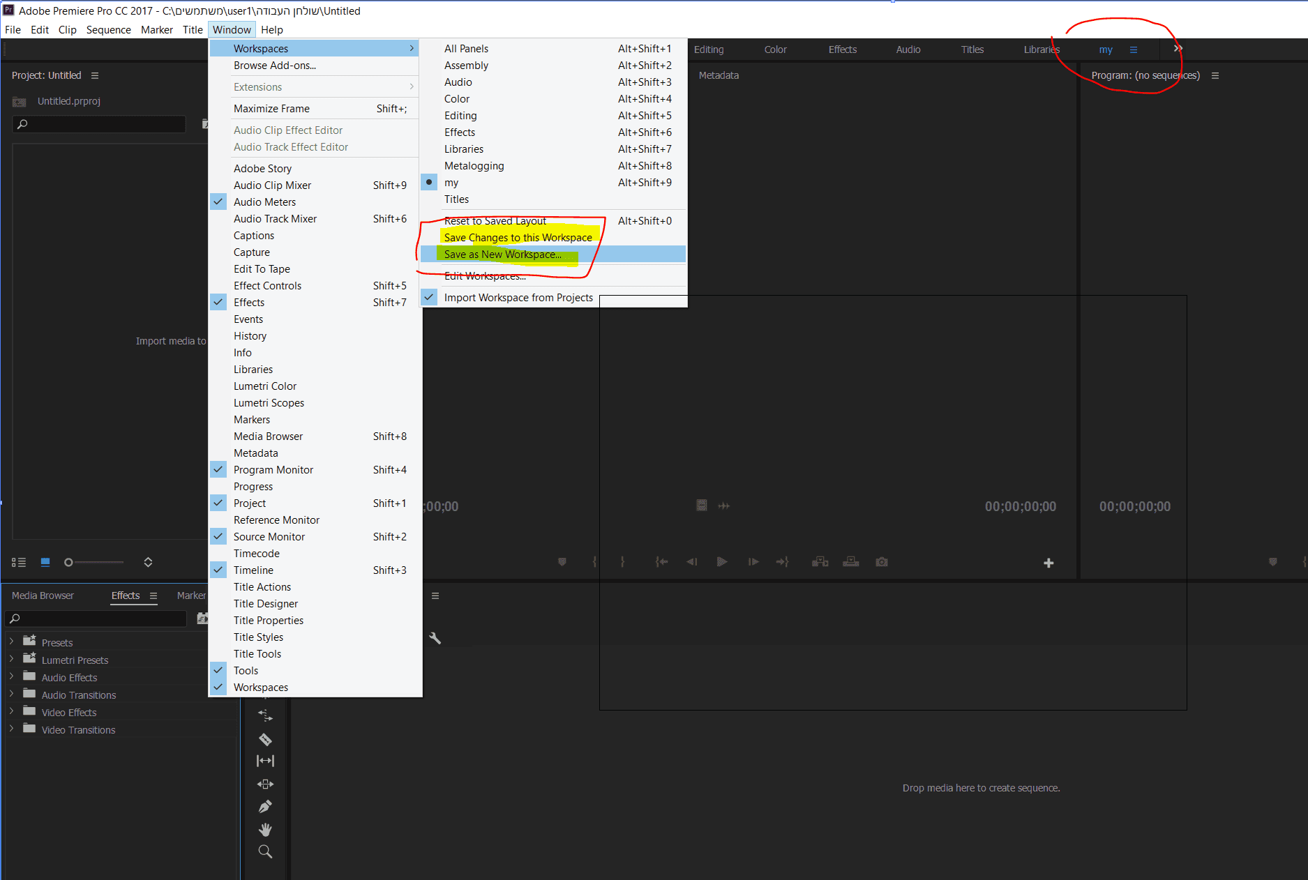1308x880 pixels.
Task: Open the Sequence menu
Action: tap(109, 30)
